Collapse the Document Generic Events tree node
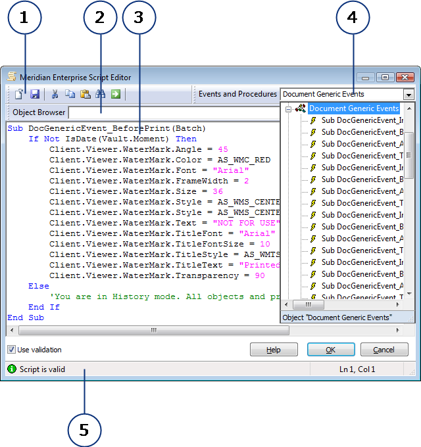This screenshot has height=447, width=421. [288, 109]
